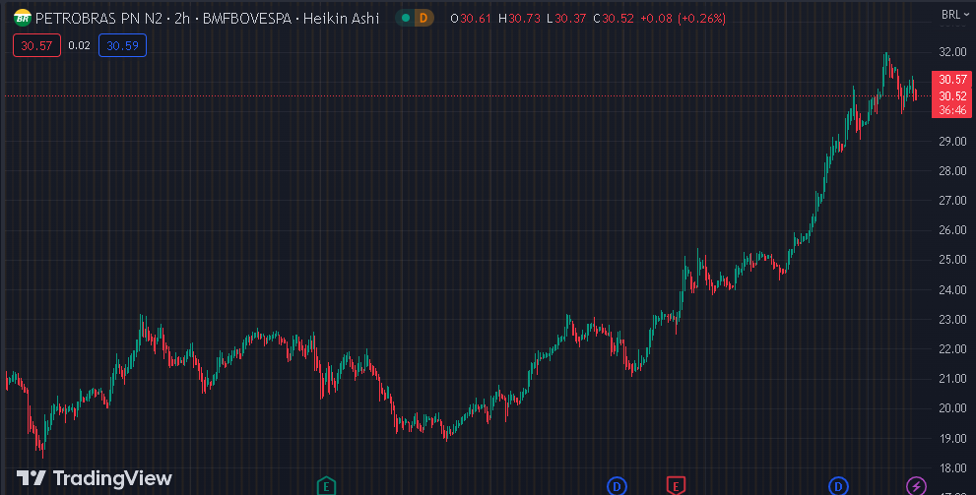Click the blue D dividend marker nearest the lightning icon

[x=838, y=486]
